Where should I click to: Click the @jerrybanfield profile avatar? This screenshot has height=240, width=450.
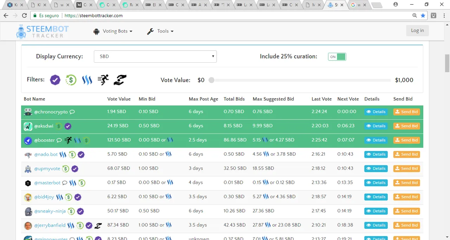pos(28,225)
